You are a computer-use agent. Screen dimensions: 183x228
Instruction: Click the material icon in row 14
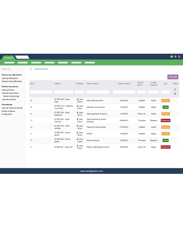point(55,113)
